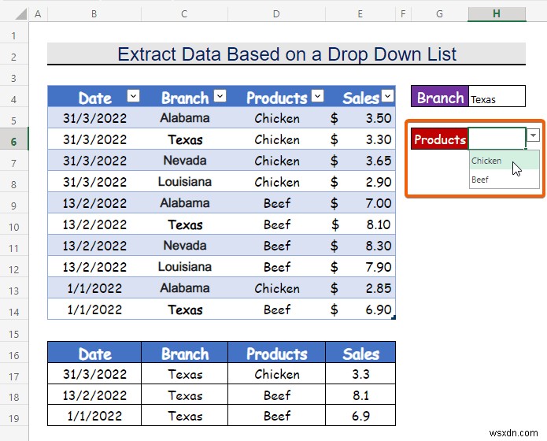The width and height of the screenshot is (547, 441).
Task: Select column H header
Action: pyautogui.click(x=497, y=14)
